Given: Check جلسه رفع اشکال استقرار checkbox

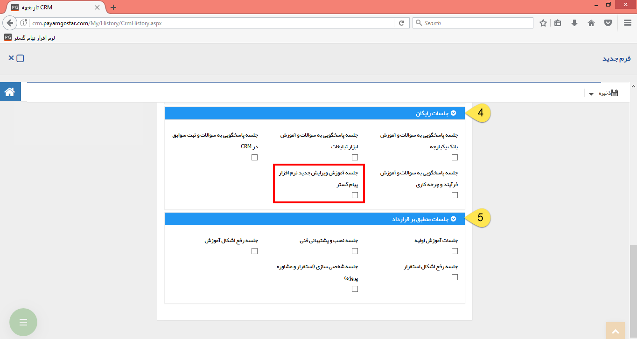Looking at the screenshot, I should [x=455, y=277].
